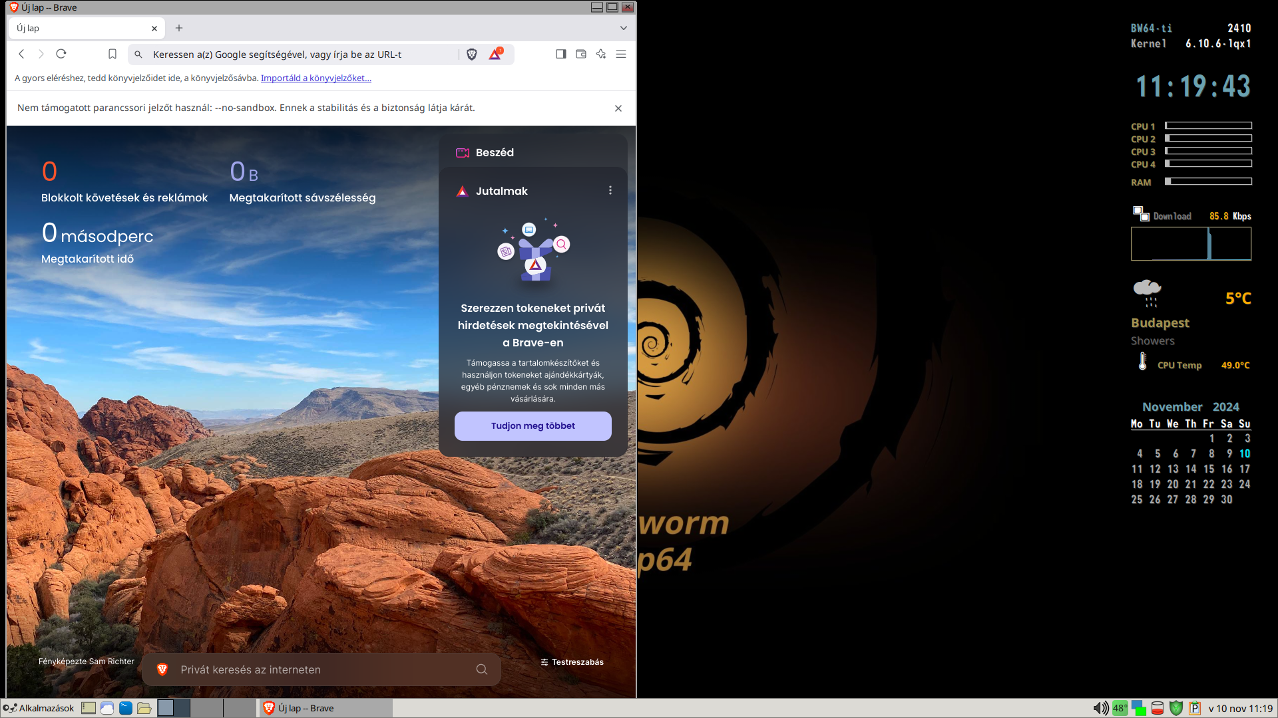Click the green shield firewall tray icon
This screenshot has width=1278, height=718.
[1176, 708]
